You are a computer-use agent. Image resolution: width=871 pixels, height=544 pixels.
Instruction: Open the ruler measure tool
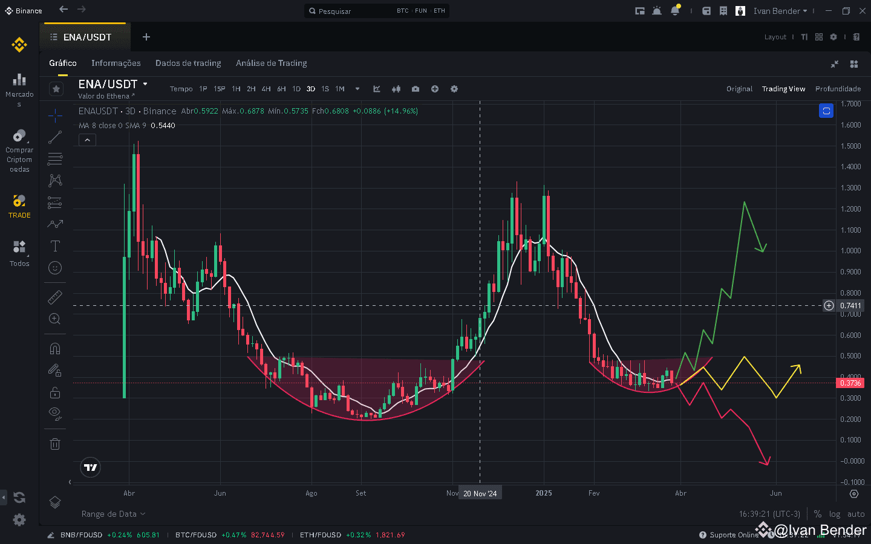point(55,297)
